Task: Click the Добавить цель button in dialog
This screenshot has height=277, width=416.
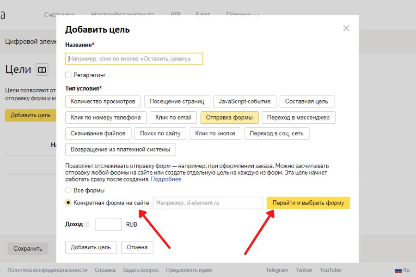Action: (x=91, y=247)
